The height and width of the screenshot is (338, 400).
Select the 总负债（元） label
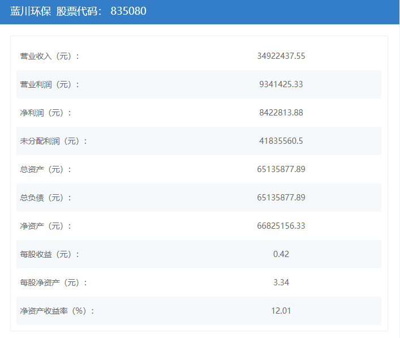coord(46,198)
